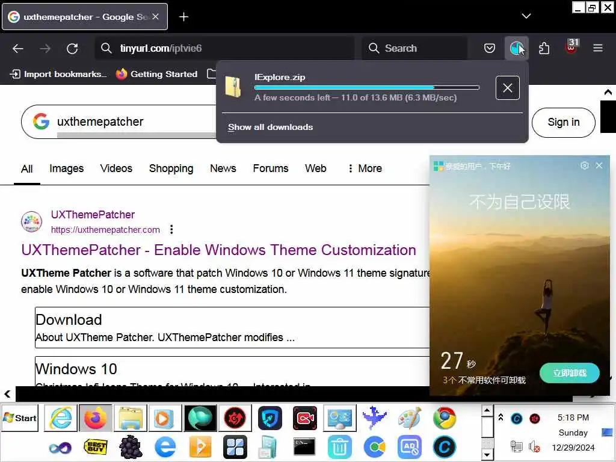Open the red extension badge showing 31
Screen dimensions: 616x462
[x=571, y=47]
